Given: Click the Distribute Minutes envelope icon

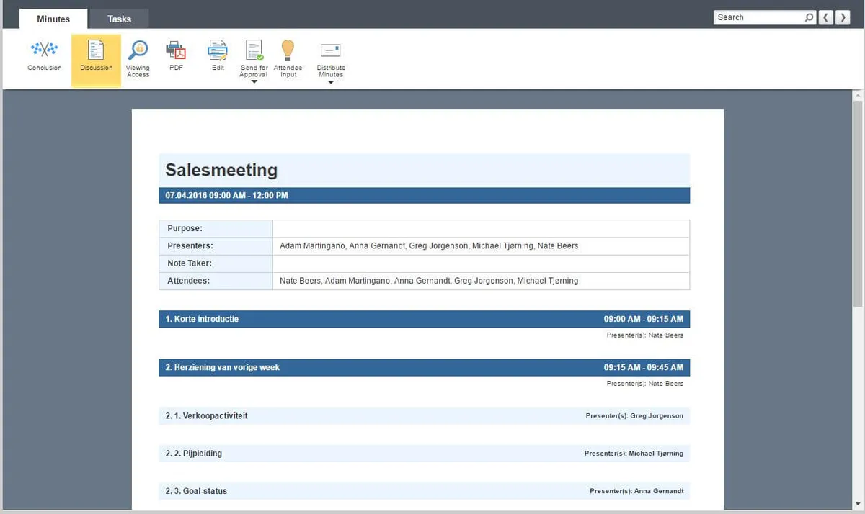Looking at the screenshot, I should [331, 50].
